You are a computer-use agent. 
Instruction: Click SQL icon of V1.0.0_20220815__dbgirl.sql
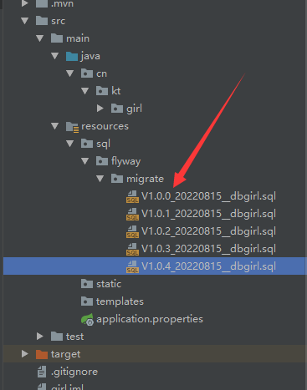132,196
